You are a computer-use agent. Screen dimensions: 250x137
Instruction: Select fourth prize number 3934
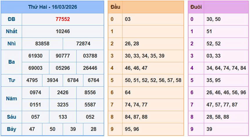point(53,80)
